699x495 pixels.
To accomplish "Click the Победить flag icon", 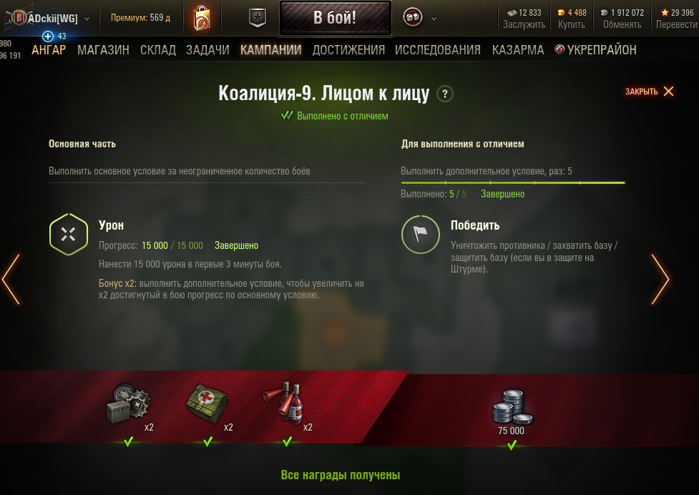I will pyautogui.click(x=421, y=235).
